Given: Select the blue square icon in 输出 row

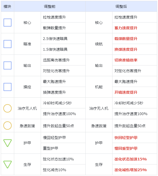Looking at the screenshot, I should coord(7,65).
